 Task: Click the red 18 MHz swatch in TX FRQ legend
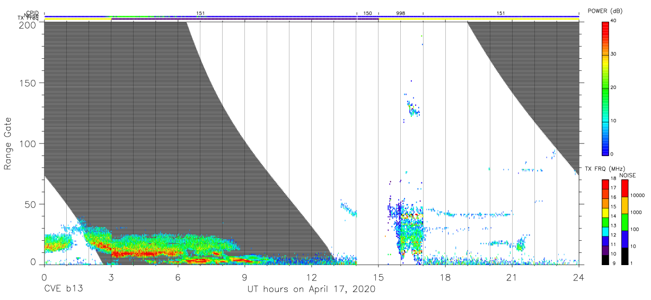[x=605, y=185]
